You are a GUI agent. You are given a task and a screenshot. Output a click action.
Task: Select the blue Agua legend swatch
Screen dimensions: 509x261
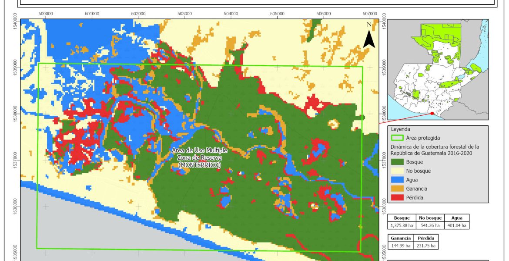[397, 180]
